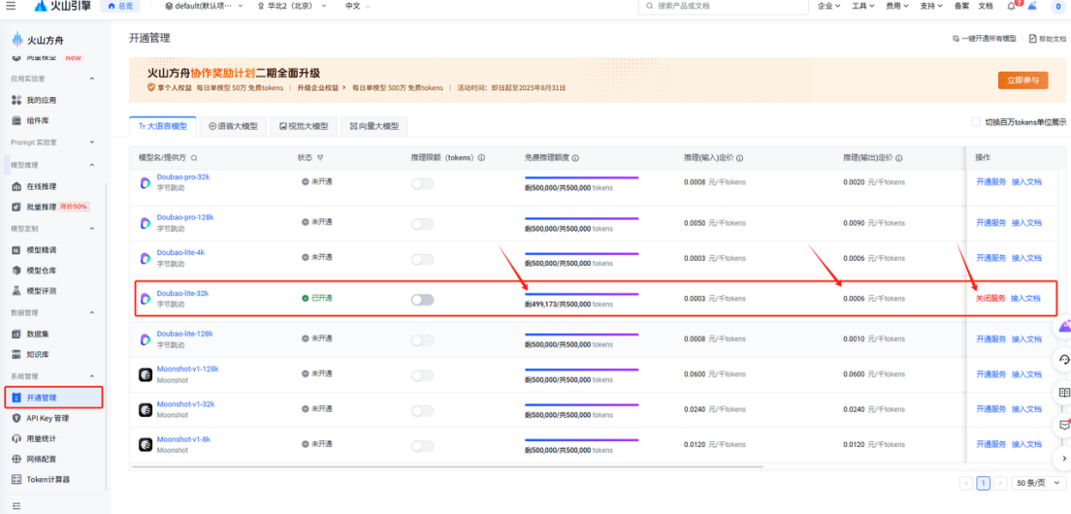Click the search icon beside 模型名/提供方

[194, 157]
